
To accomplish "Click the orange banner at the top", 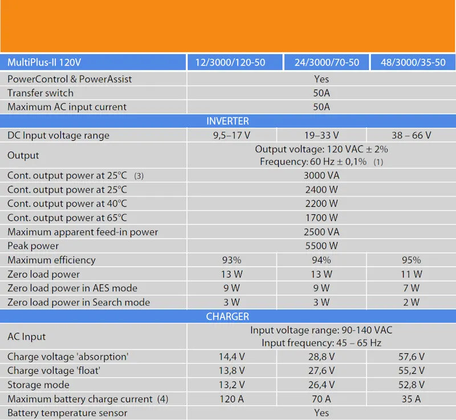I will (228, 26).
